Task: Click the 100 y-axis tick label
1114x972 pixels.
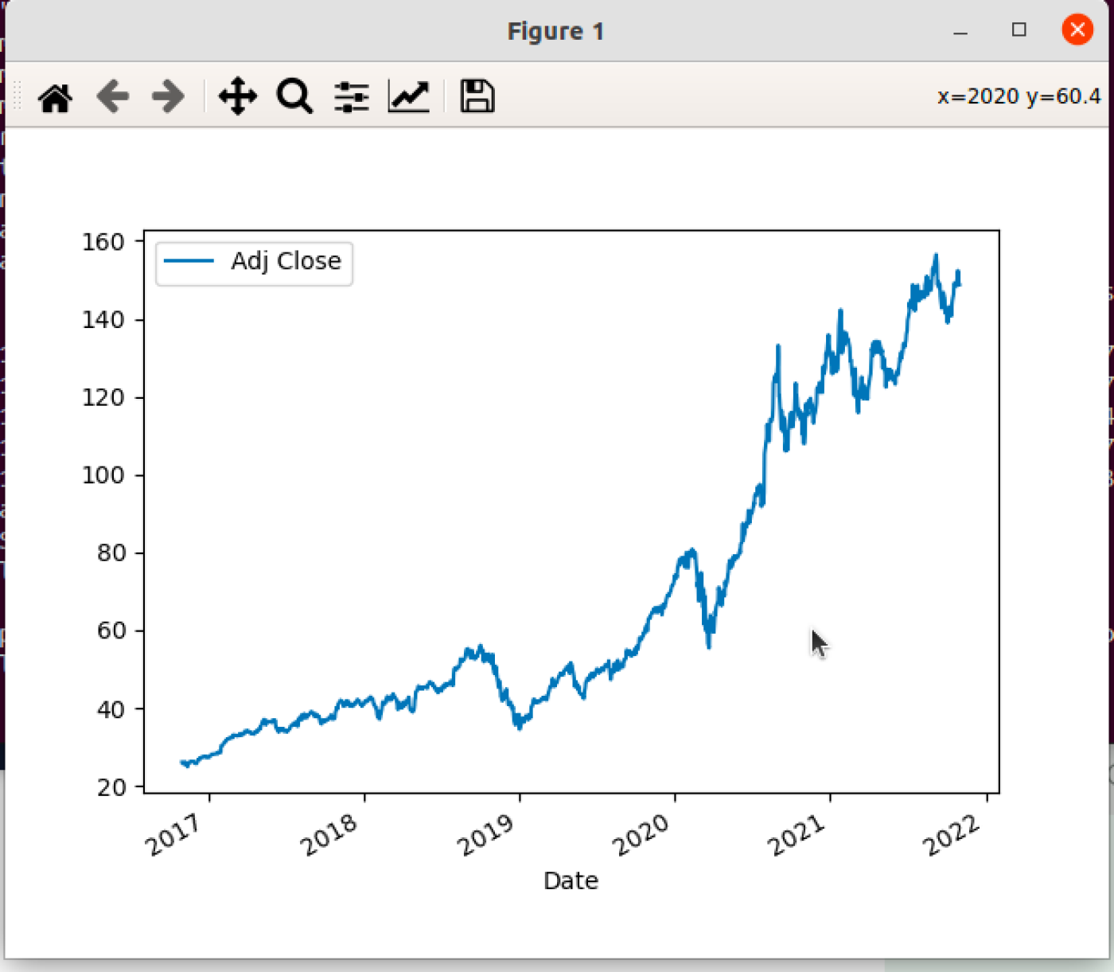Action: [x=103, y=475]
